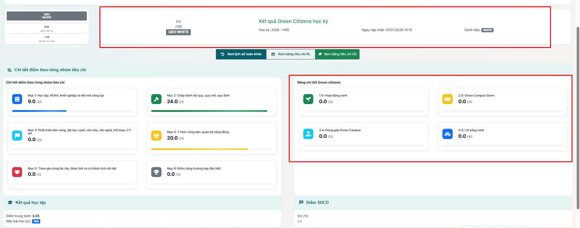This screenshot has height=228, width=580.
Task: Open Xem lịch sử toàn khóa
Action: (x=241, y=54)
